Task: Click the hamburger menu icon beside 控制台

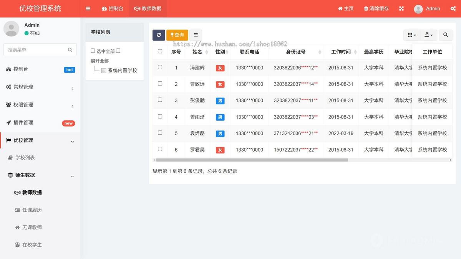Action: [x=88, y=8]
